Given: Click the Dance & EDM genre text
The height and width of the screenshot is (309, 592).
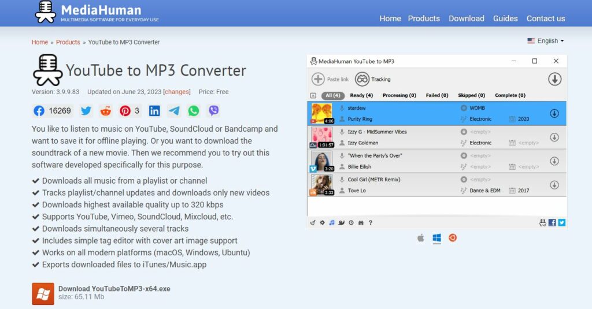Looking at the screenshot, I should [x=485, y=191].
